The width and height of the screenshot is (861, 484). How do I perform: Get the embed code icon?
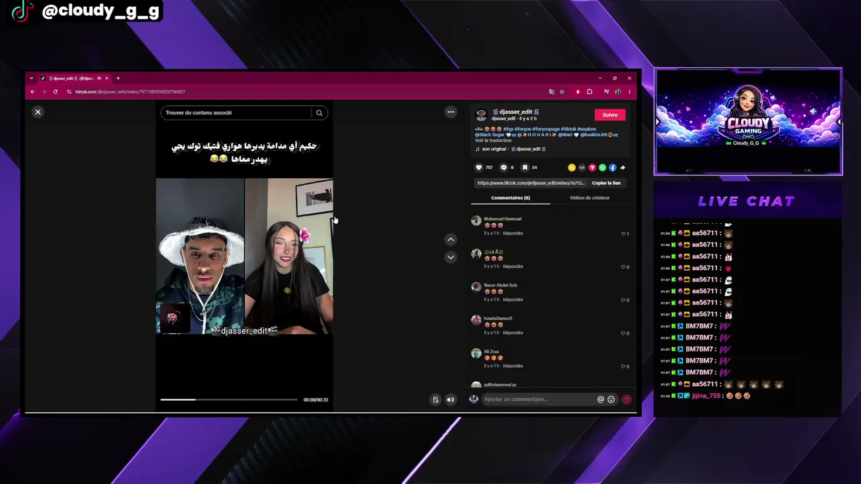pos(582,167)
